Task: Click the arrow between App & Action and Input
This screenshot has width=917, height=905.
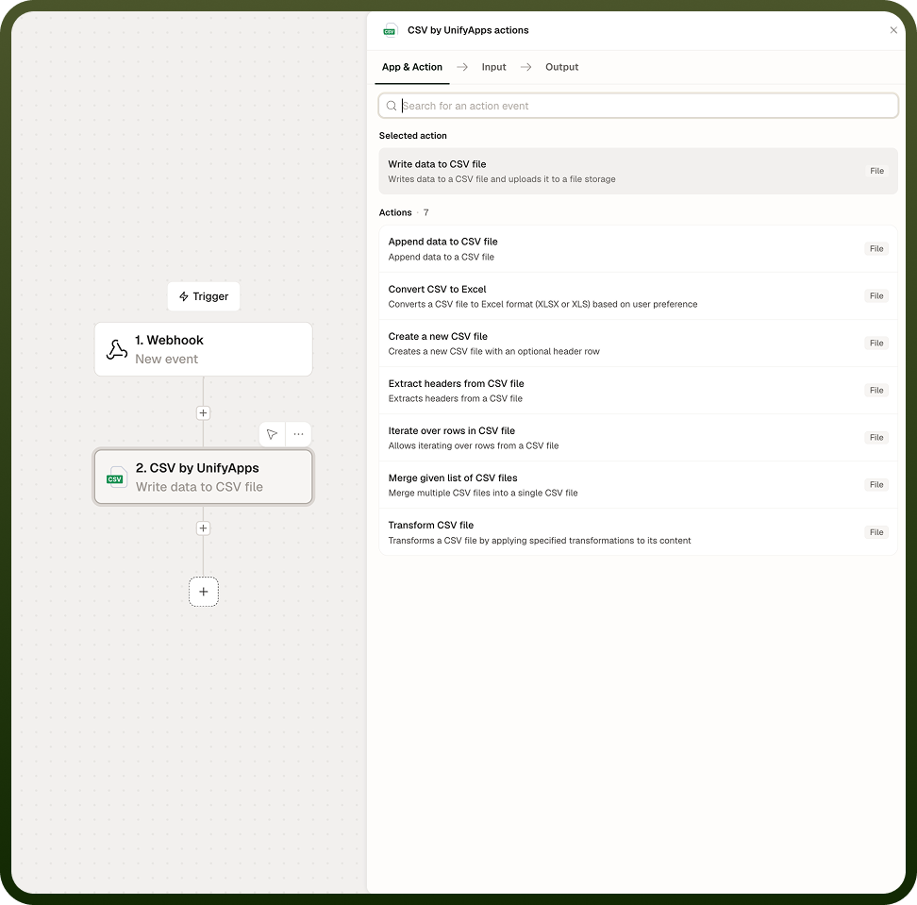Action: click(462, 67)
